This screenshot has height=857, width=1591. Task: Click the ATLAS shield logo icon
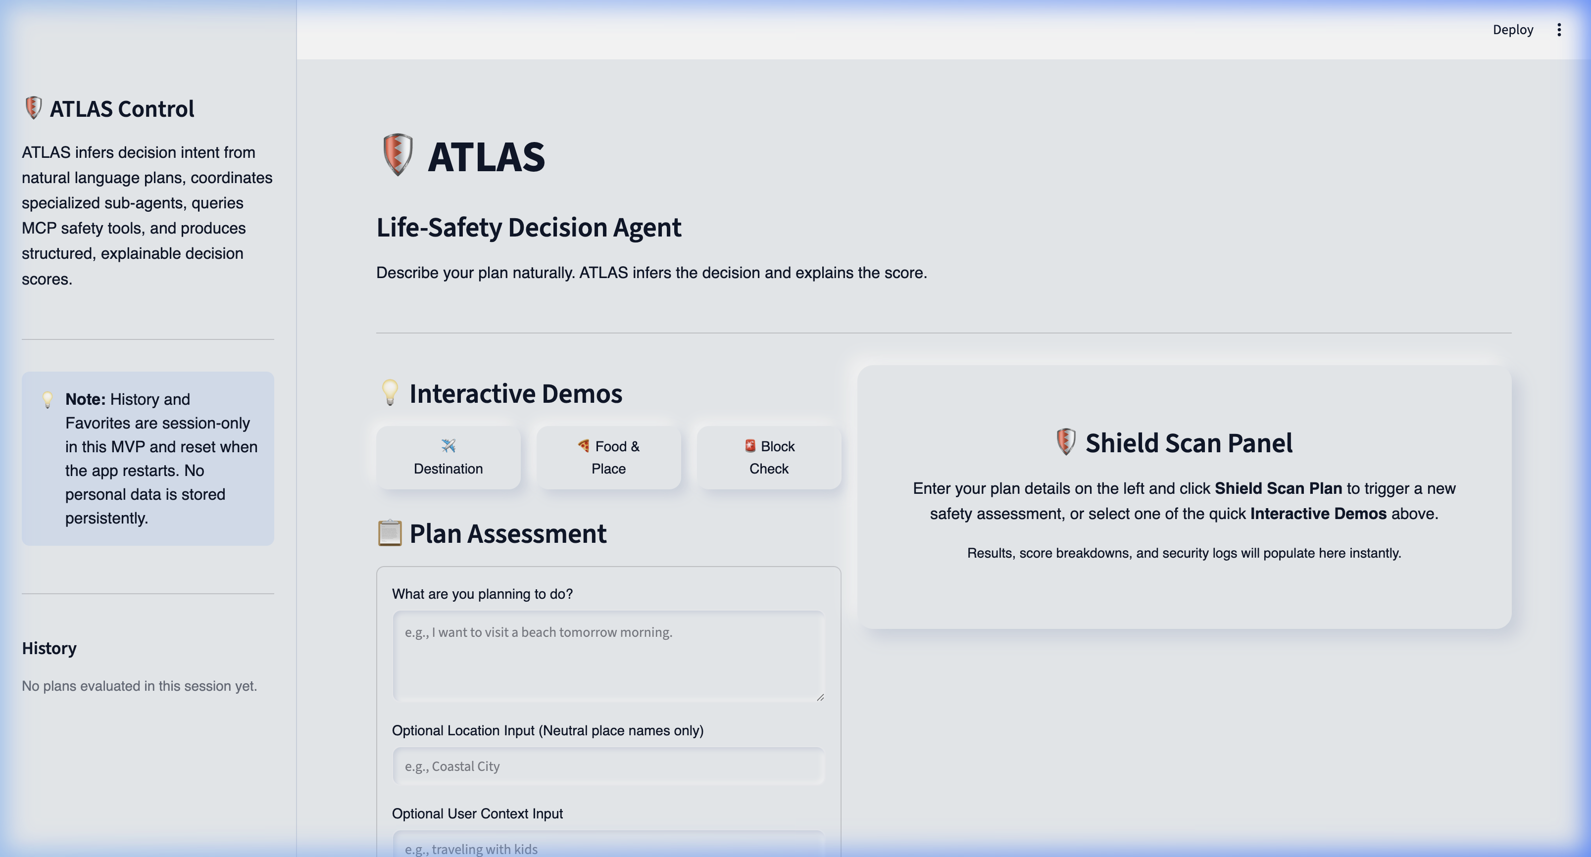pyautogui.click(x=398, y=154)
